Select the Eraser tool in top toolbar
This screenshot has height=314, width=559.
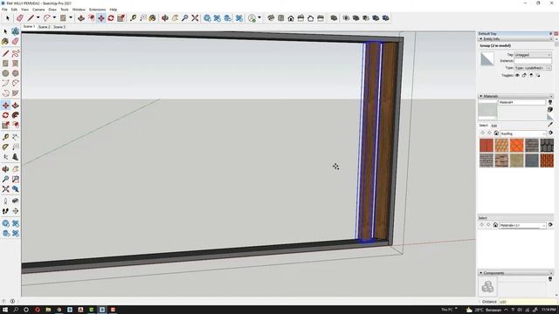20,17
